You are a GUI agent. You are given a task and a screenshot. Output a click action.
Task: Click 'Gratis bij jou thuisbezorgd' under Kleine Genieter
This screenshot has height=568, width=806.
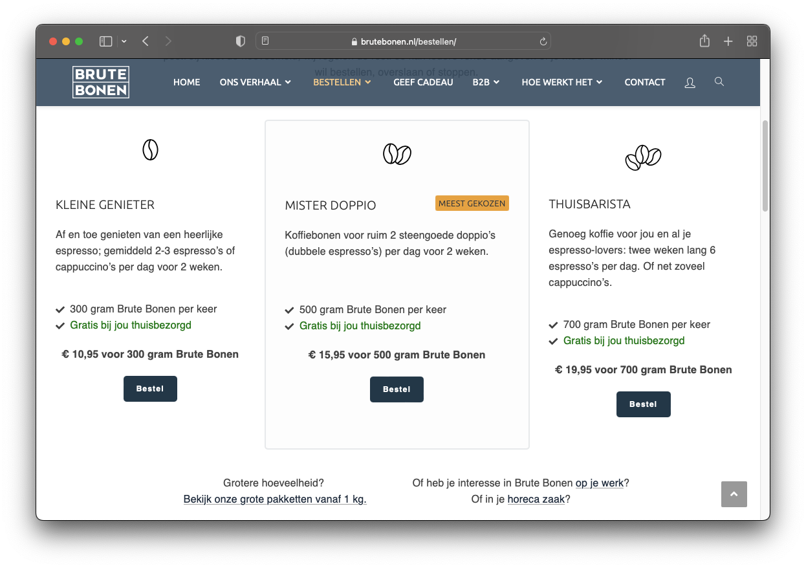coord(131,325)
